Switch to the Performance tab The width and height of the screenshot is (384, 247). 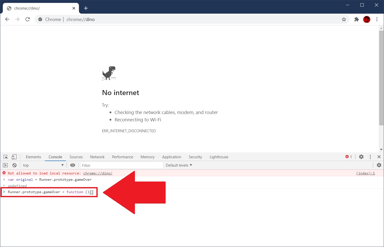(123, 157)
